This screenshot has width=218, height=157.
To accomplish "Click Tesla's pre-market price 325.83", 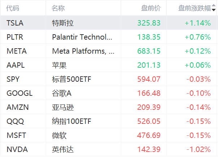I will coord(149,23).
